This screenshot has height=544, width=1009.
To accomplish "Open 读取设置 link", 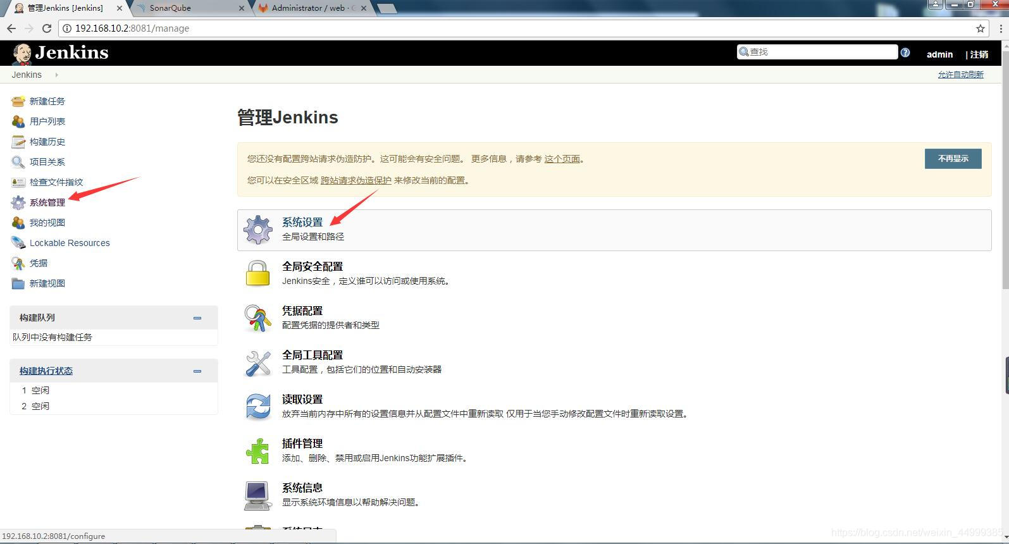I will [x=302, y=399].
